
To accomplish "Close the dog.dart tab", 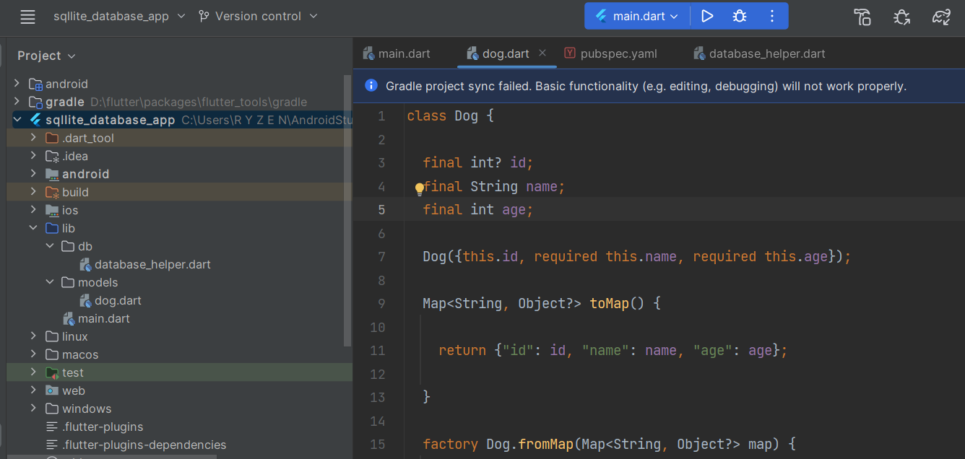I will pos(542,53).
